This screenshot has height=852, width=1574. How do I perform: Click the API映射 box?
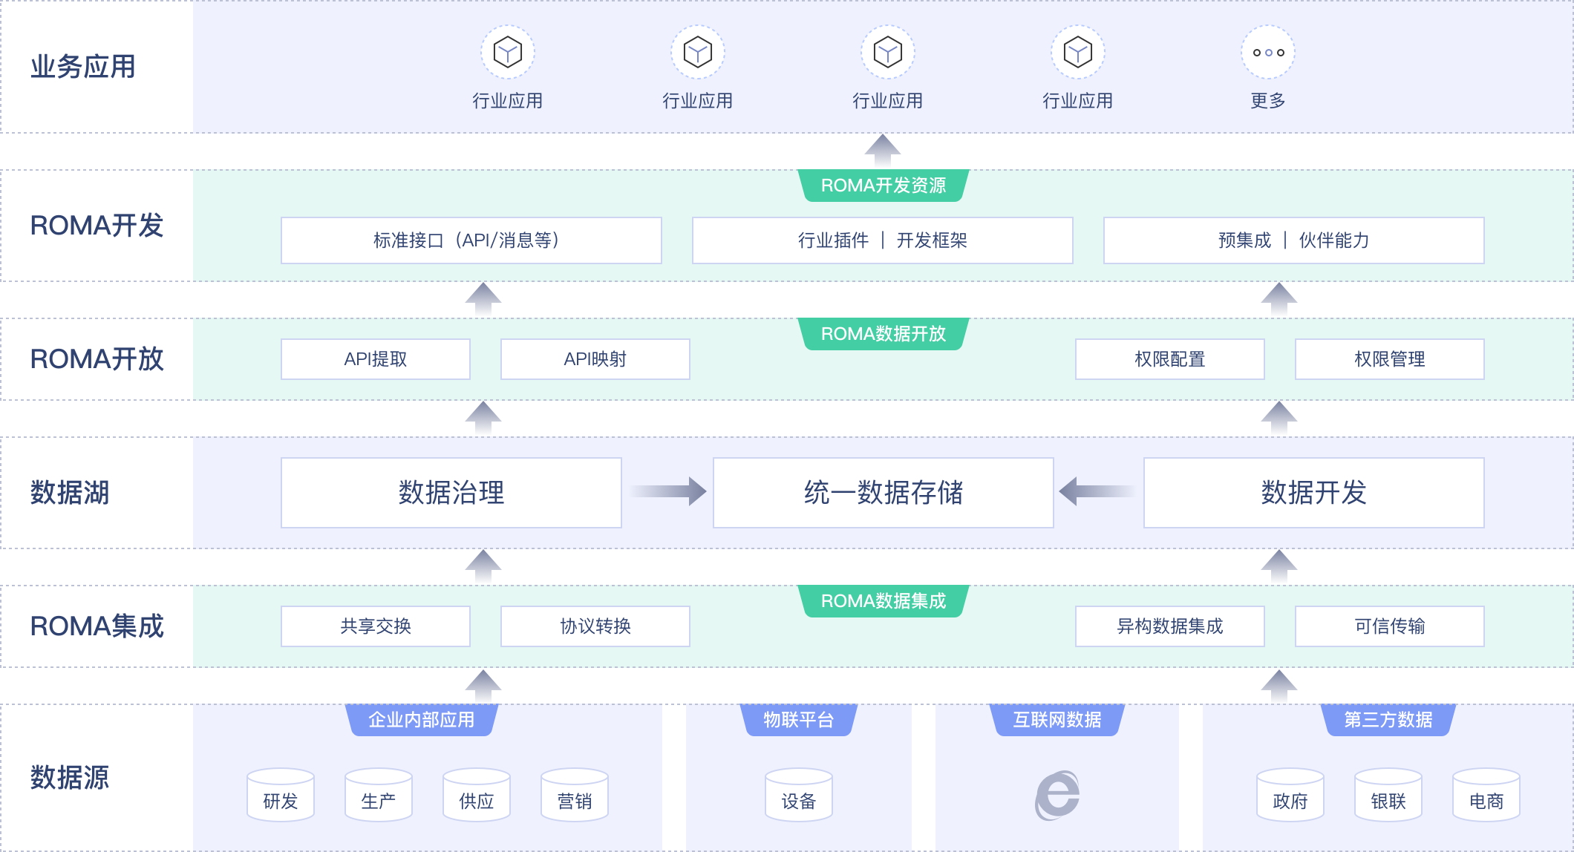595,359
